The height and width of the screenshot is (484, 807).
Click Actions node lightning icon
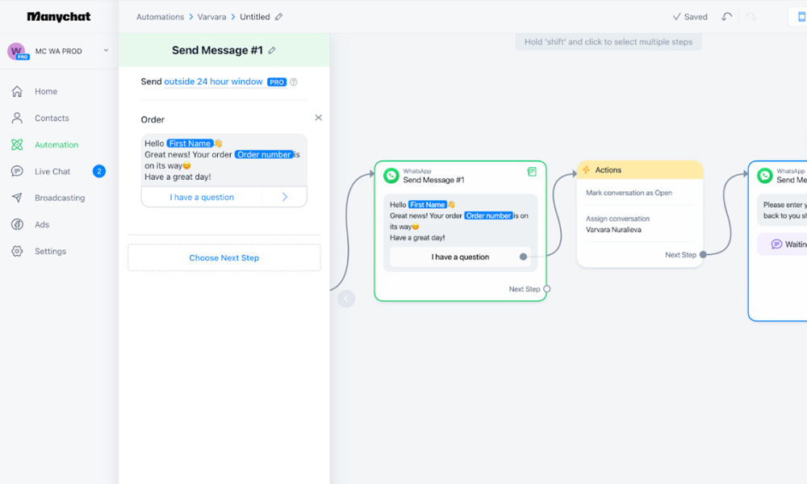[x=586, y=169]
